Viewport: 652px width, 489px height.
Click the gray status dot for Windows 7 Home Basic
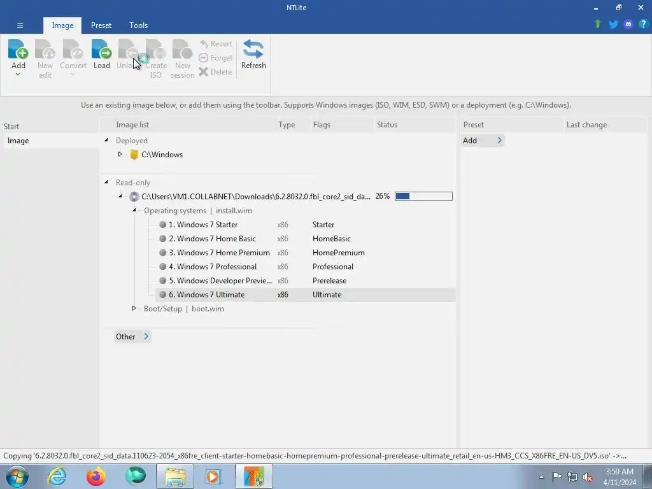point(162,239)
